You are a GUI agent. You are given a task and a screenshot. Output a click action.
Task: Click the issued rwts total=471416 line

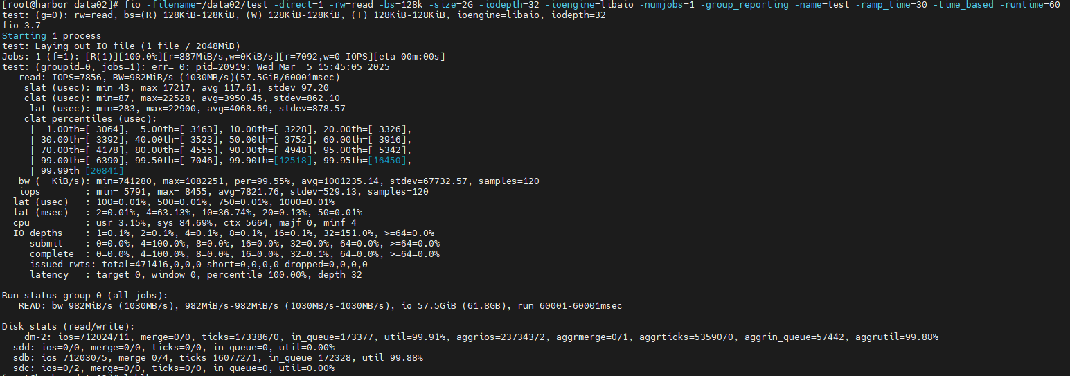[x=199, y=265]
